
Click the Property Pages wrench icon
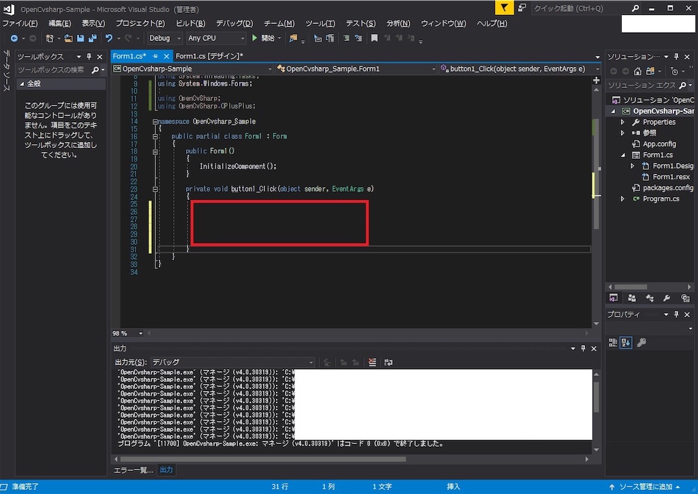coord(641,342)
